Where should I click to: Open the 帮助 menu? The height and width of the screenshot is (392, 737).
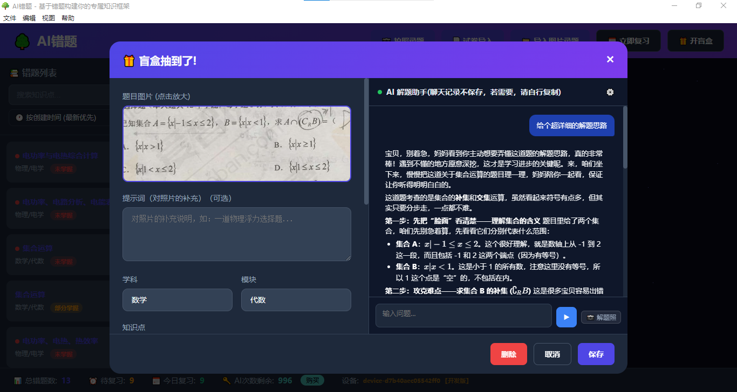click(x=68, y=18)
